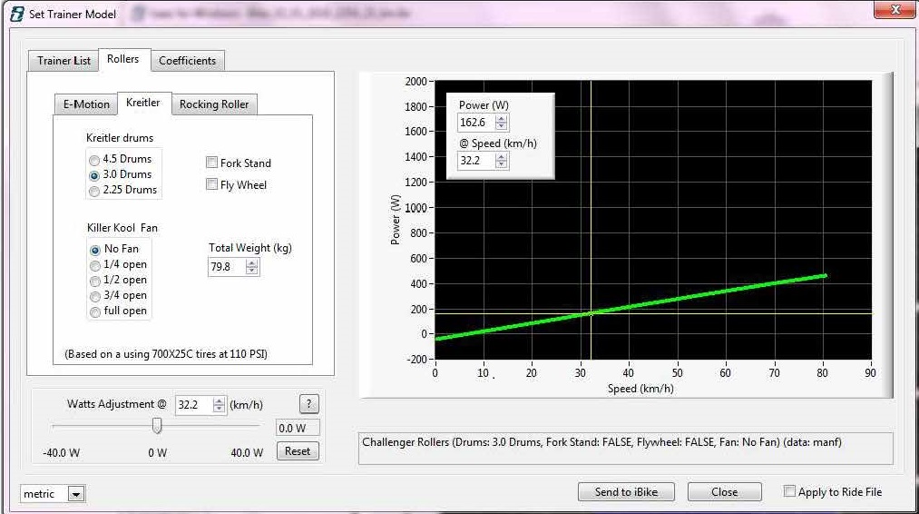Close the Set Trainer Model window

point(895,11)
